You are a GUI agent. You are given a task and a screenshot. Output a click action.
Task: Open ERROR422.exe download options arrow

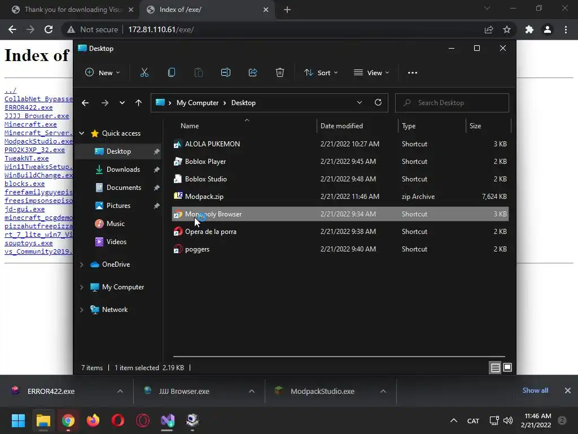(120, 391)
